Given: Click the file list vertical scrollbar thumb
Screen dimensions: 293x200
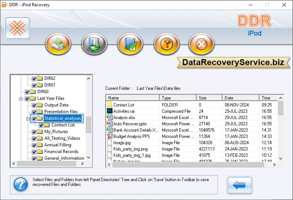Looking at the screenshot, I should click(280, 108).
